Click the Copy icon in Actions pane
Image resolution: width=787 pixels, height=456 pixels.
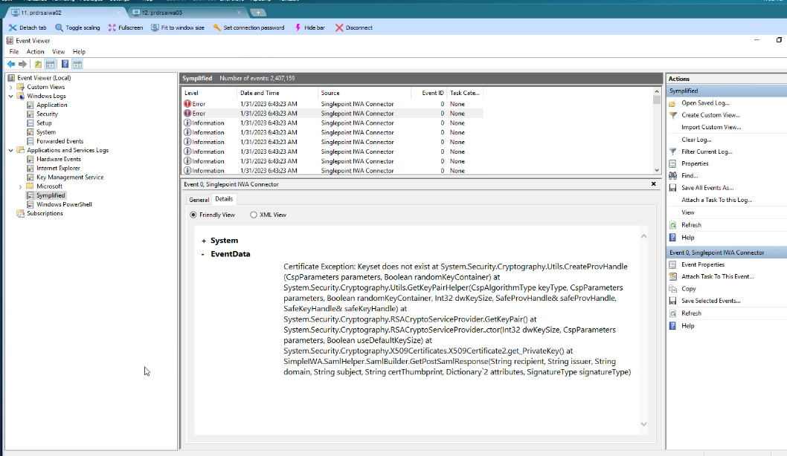673,289
